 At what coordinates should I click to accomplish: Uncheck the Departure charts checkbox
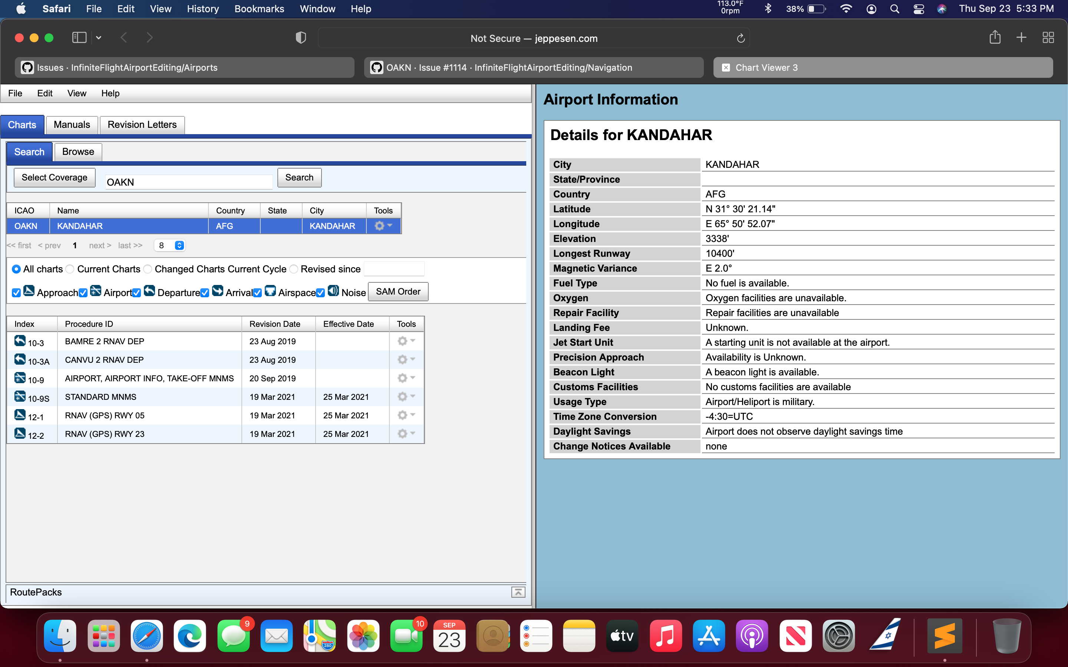pyautogui.click(x=137, y=292)
